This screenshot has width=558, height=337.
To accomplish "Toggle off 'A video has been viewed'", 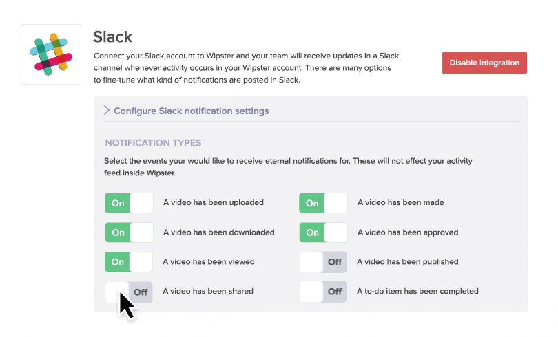I will point(129,262).
